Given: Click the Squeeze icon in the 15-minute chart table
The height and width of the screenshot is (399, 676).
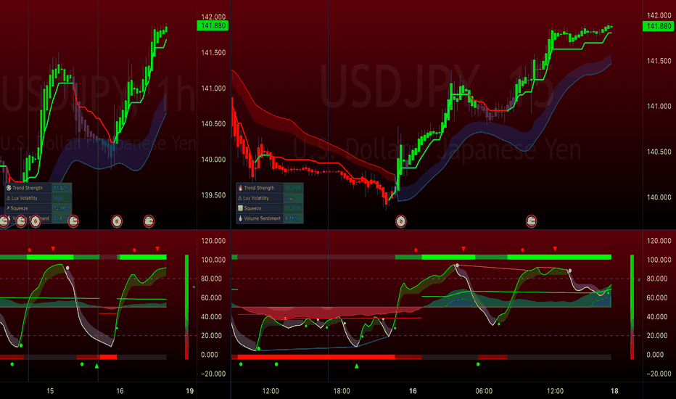Looking at the screenshot, I should (x=241, y=208).
